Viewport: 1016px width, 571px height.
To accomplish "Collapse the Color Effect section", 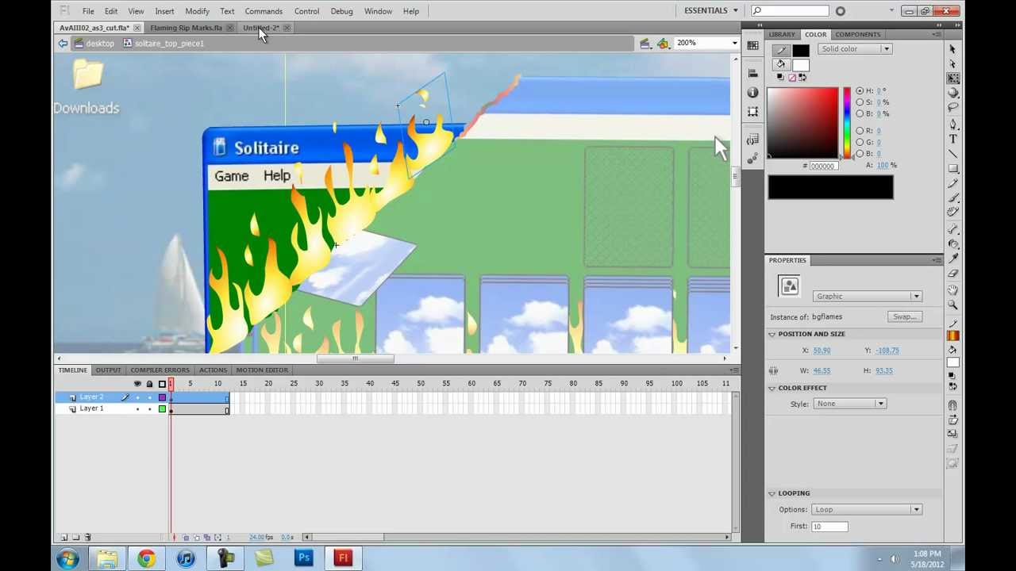I will pos(772,388).
